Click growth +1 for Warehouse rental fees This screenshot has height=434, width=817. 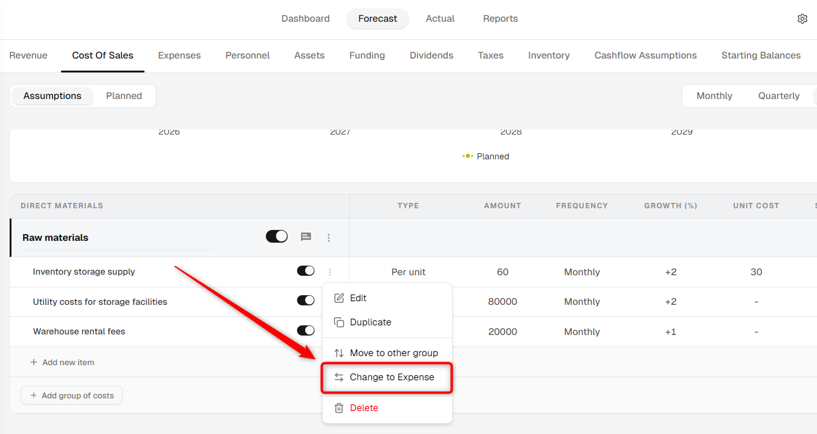click(x=671, y=331)
